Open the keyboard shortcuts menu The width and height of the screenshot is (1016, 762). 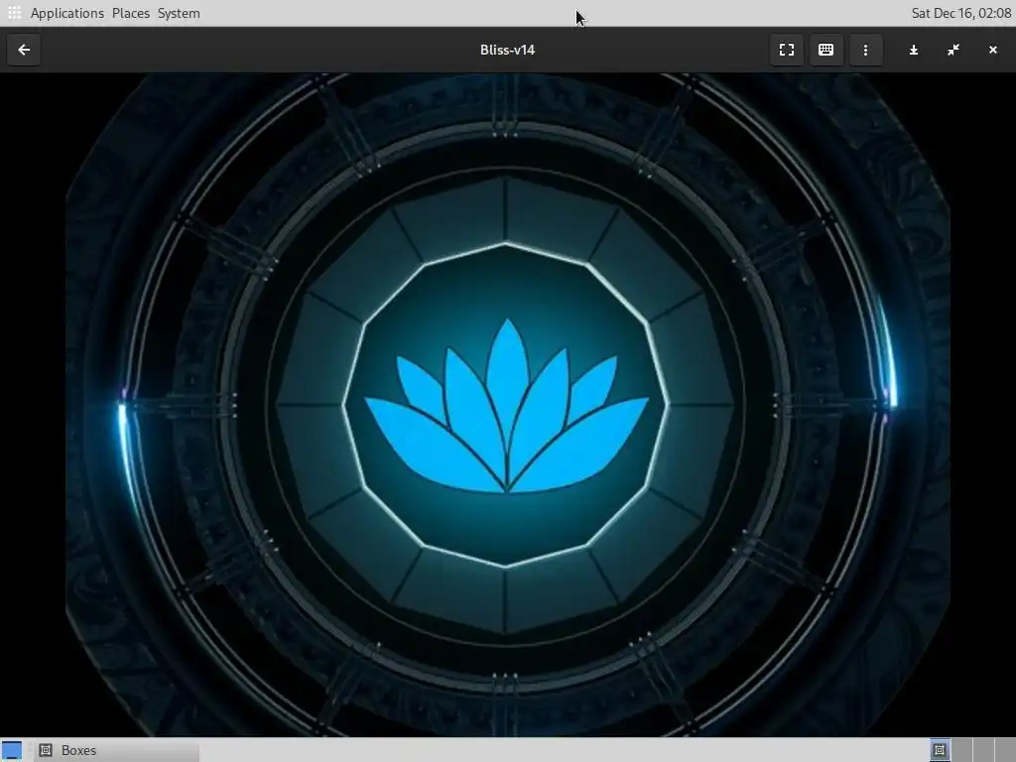pos(826,50)
